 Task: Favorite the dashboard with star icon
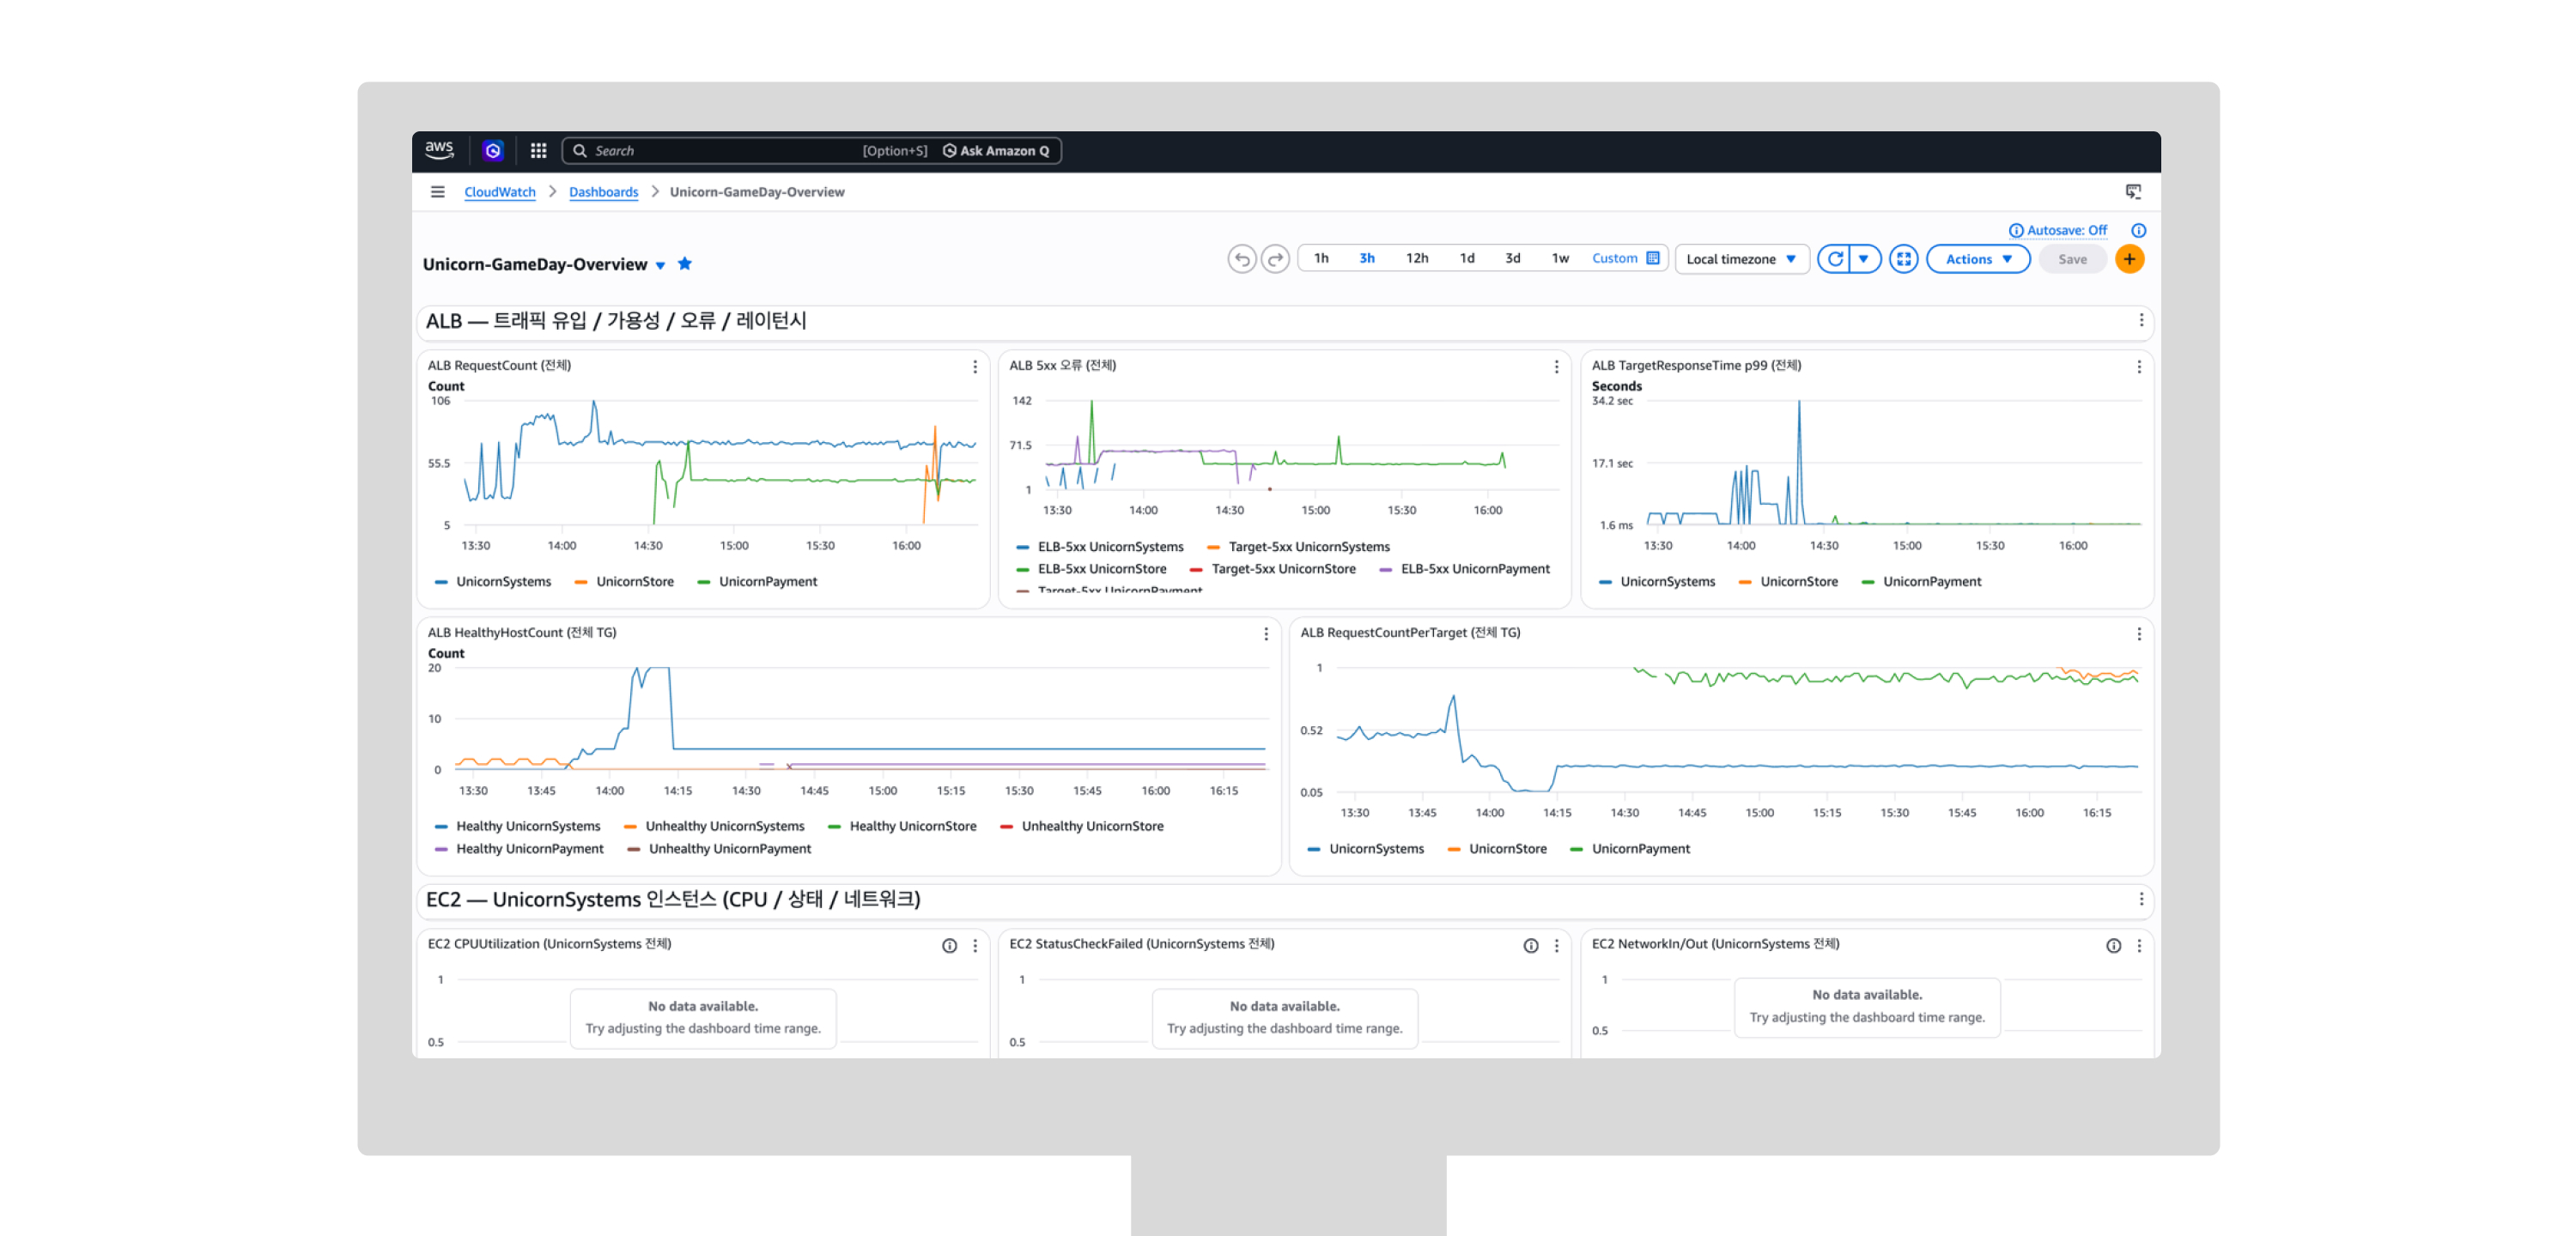point(685,264)
